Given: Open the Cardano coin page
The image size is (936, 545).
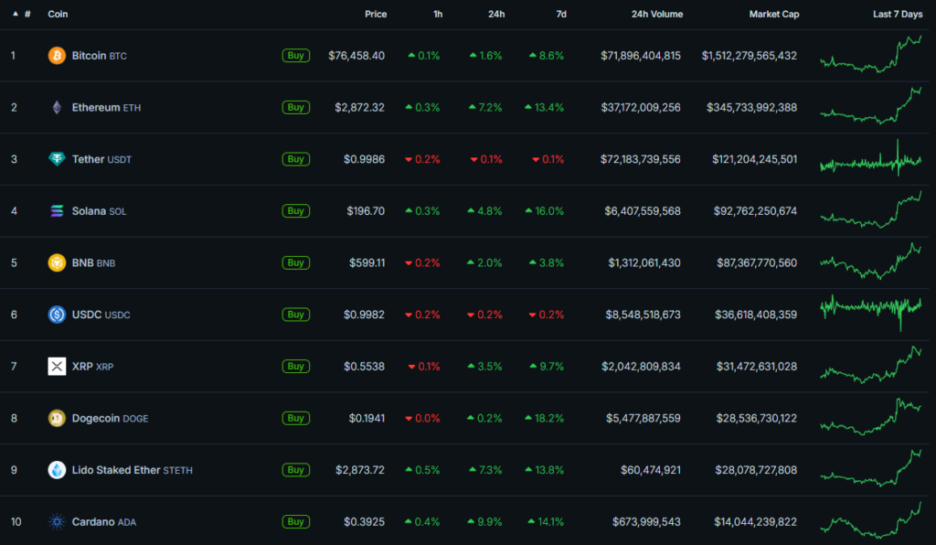Looking at the screenshot, I should 98,521.
